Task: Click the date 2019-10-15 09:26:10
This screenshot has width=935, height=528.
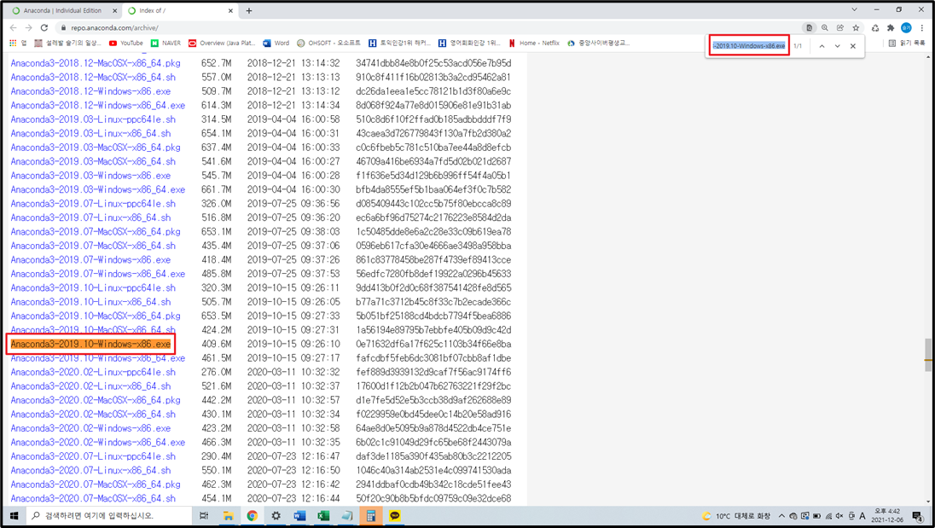Action: pyautogui.click(x=293, y=344)
